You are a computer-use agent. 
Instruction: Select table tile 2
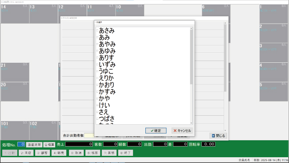click(x=273, y=33)
